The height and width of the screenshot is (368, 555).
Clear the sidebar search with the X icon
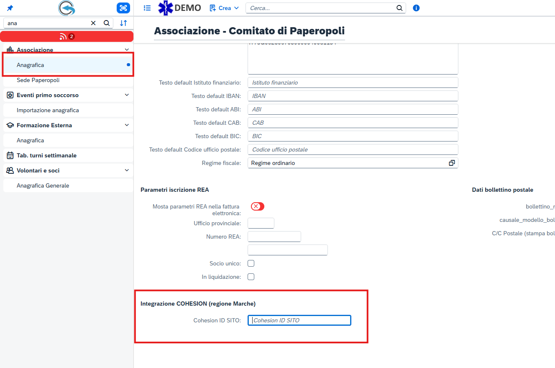click(x=93, y=23)
